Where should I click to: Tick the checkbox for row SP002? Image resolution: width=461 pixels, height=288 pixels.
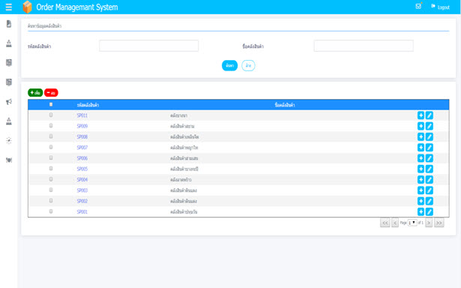51,200
